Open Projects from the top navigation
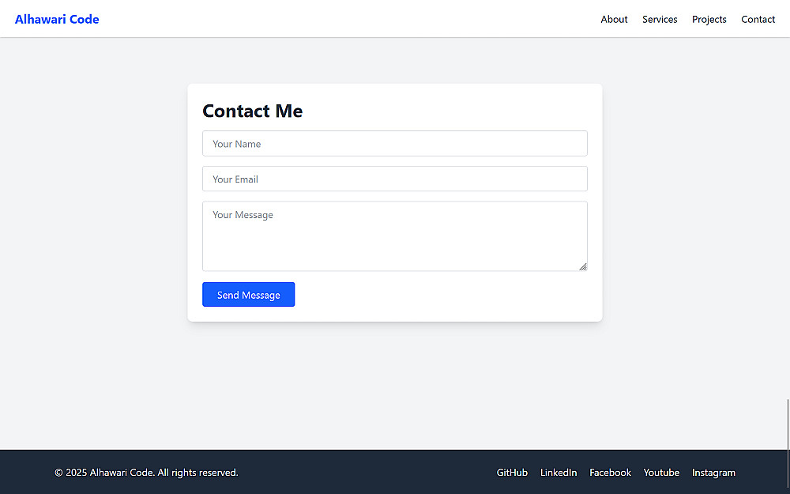The image size is (790, 494). [x=709, y=19]
